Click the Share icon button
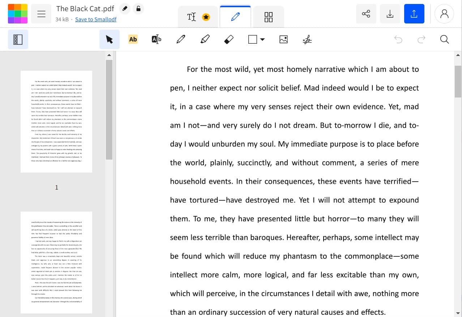 point(366,14)
